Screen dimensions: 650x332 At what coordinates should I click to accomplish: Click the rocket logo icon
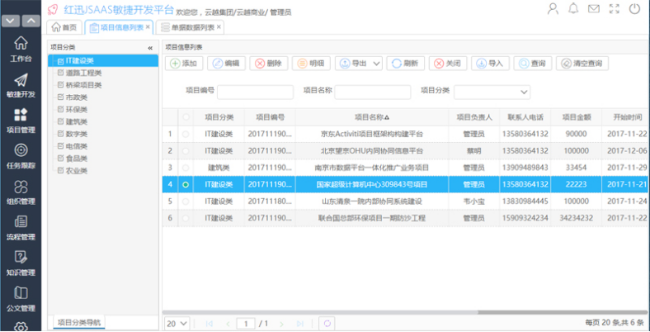point(53,9)
